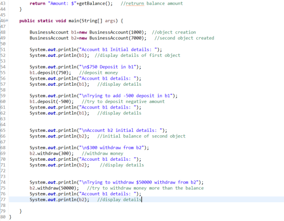Click the b2.withdraw(300) statement
Image resolution: width=284 pixels, height=221 pixels.
pos(52,154)
